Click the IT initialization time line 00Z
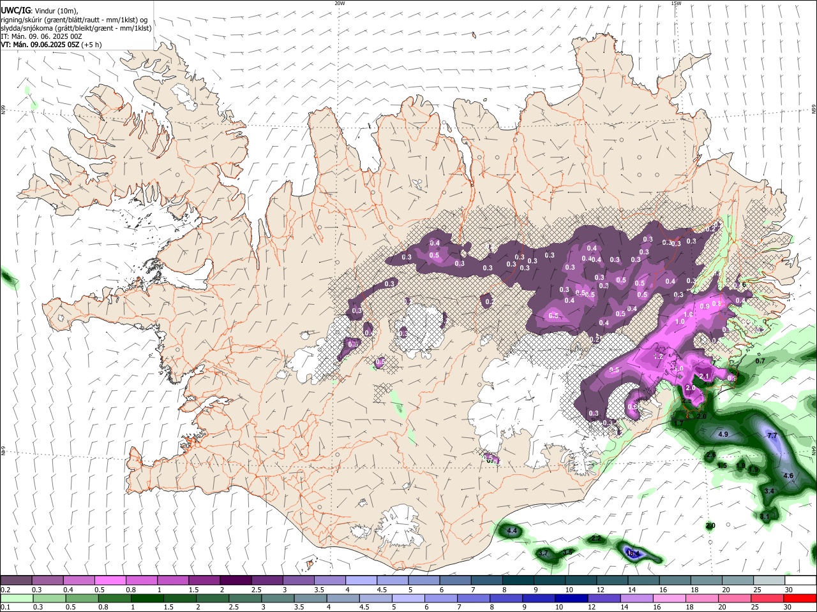Image resolution: width=817 pixels, height=612 pixels. [41, 36]
